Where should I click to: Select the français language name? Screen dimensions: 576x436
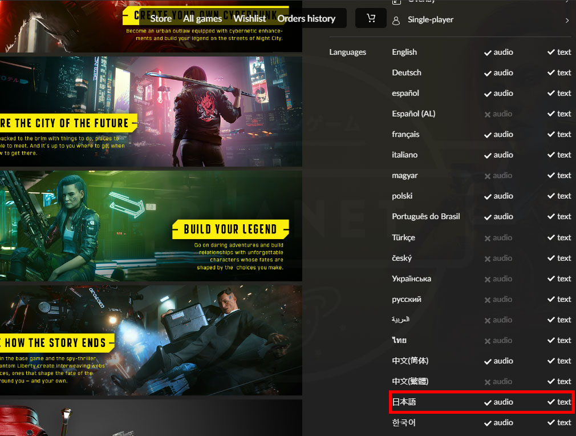[x=405, y=135]
